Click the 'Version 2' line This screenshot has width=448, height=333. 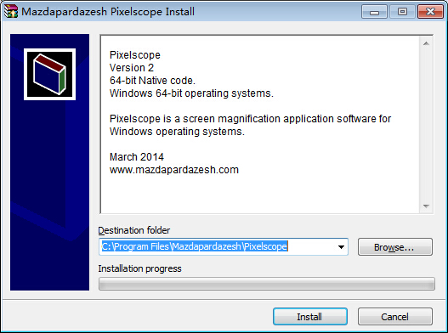coord(132,68)
